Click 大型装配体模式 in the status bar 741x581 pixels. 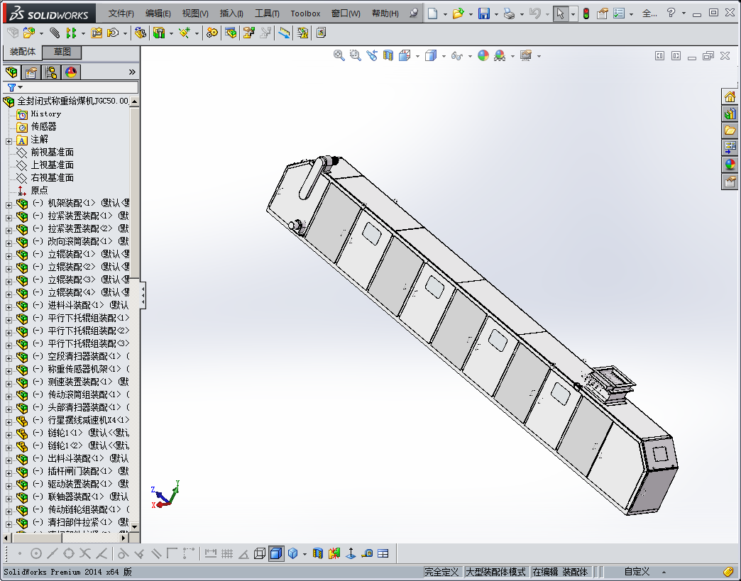pos(495,572)
